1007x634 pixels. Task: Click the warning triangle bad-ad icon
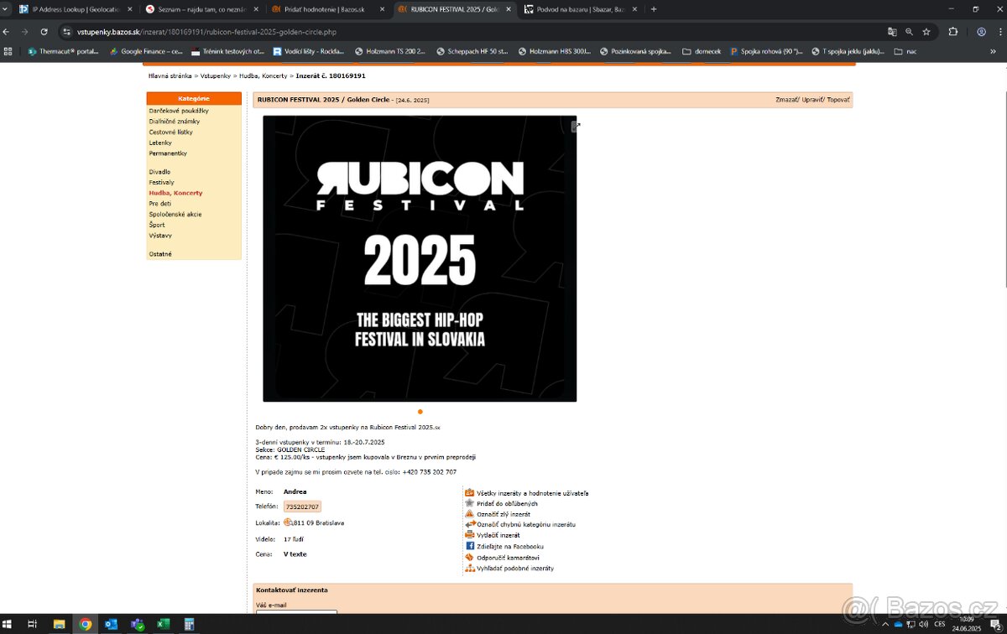(x=470, y=513)
